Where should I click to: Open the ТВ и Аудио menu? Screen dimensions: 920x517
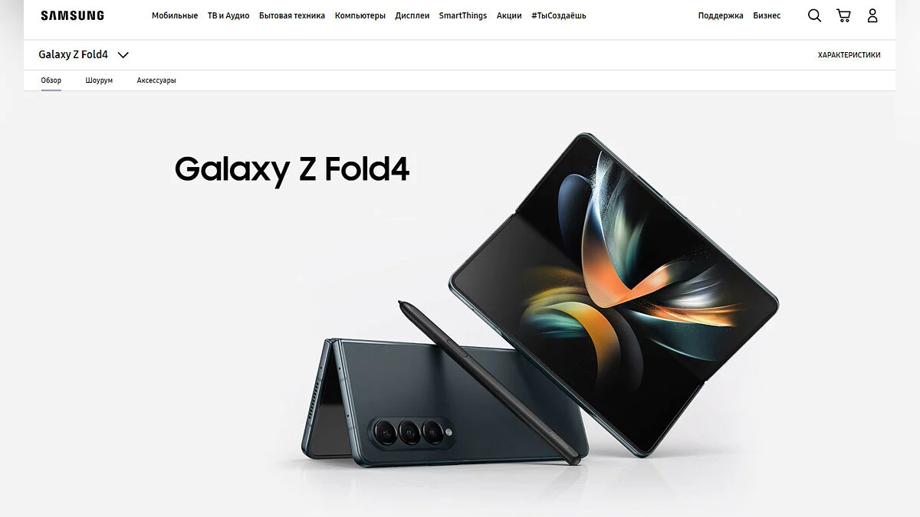pos(228,15)
